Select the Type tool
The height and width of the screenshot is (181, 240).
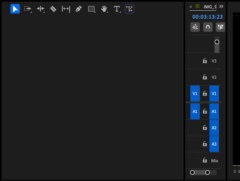coord(117,9)
